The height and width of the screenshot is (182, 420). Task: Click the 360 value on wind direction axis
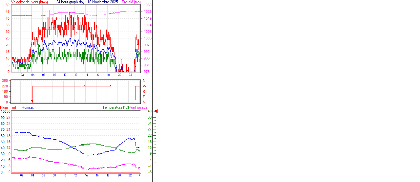coord(5,80)
